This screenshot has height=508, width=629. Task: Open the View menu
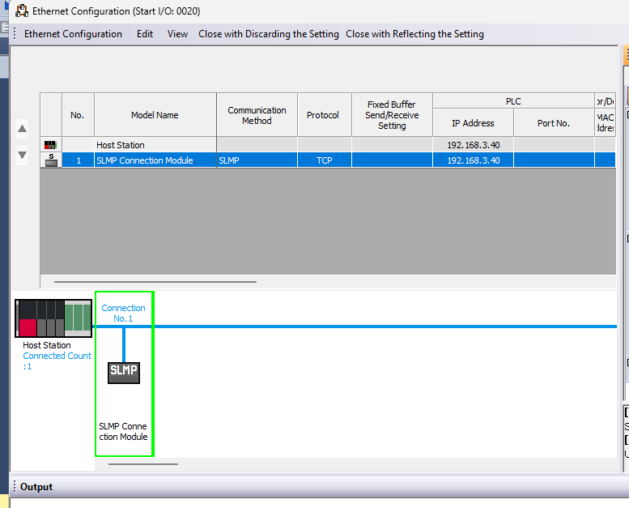(177, 34)
